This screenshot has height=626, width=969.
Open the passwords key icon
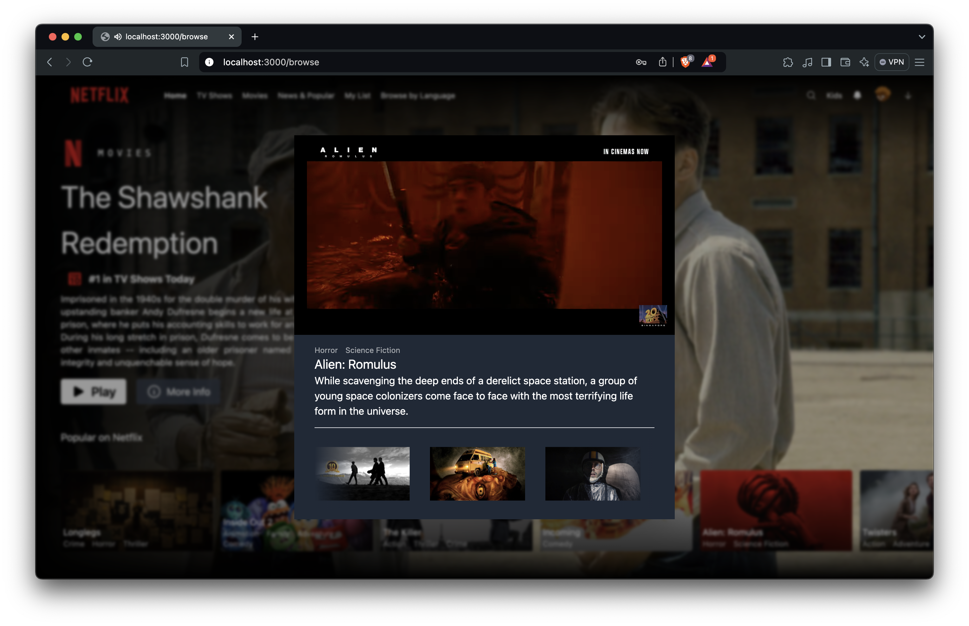[641, 62]
